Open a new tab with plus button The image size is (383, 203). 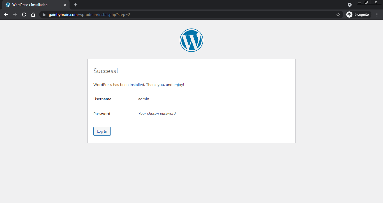click(x=76, y=5)
